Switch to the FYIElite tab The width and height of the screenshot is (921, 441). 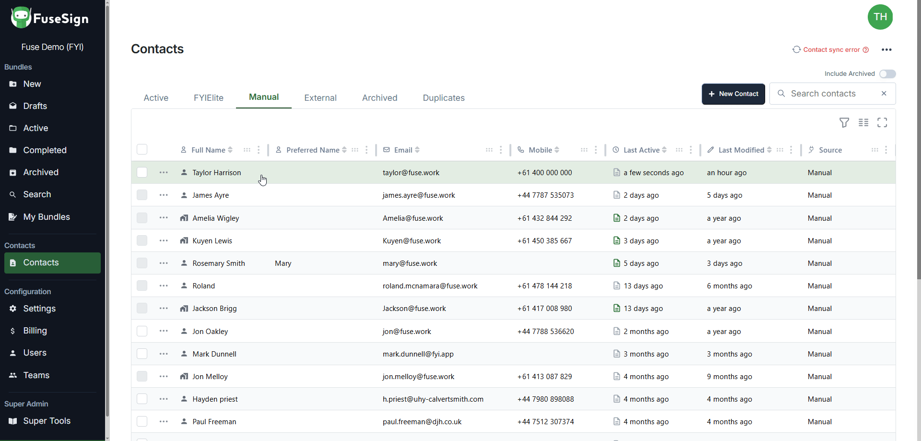[x=208, y=98]
